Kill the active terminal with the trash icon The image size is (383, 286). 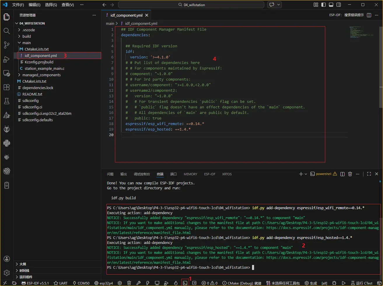[350, 174]
